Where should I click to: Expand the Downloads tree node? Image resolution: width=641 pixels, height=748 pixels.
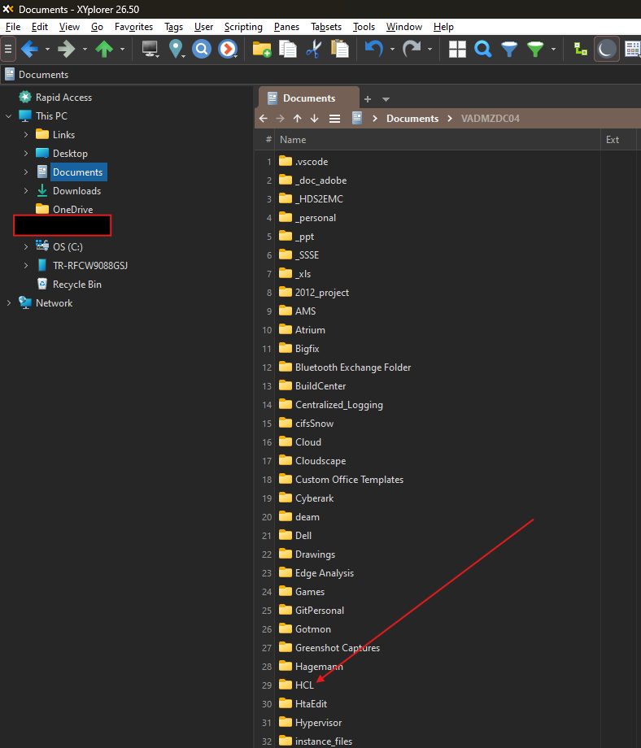(x=26, y=191)
